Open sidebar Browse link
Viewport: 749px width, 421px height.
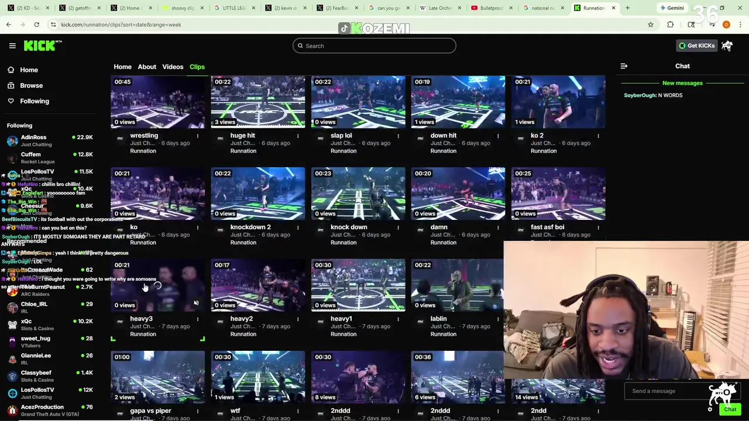[x=31, y=85]
